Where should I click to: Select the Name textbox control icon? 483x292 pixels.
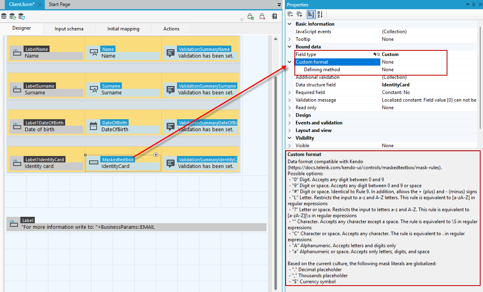point(93,52)
